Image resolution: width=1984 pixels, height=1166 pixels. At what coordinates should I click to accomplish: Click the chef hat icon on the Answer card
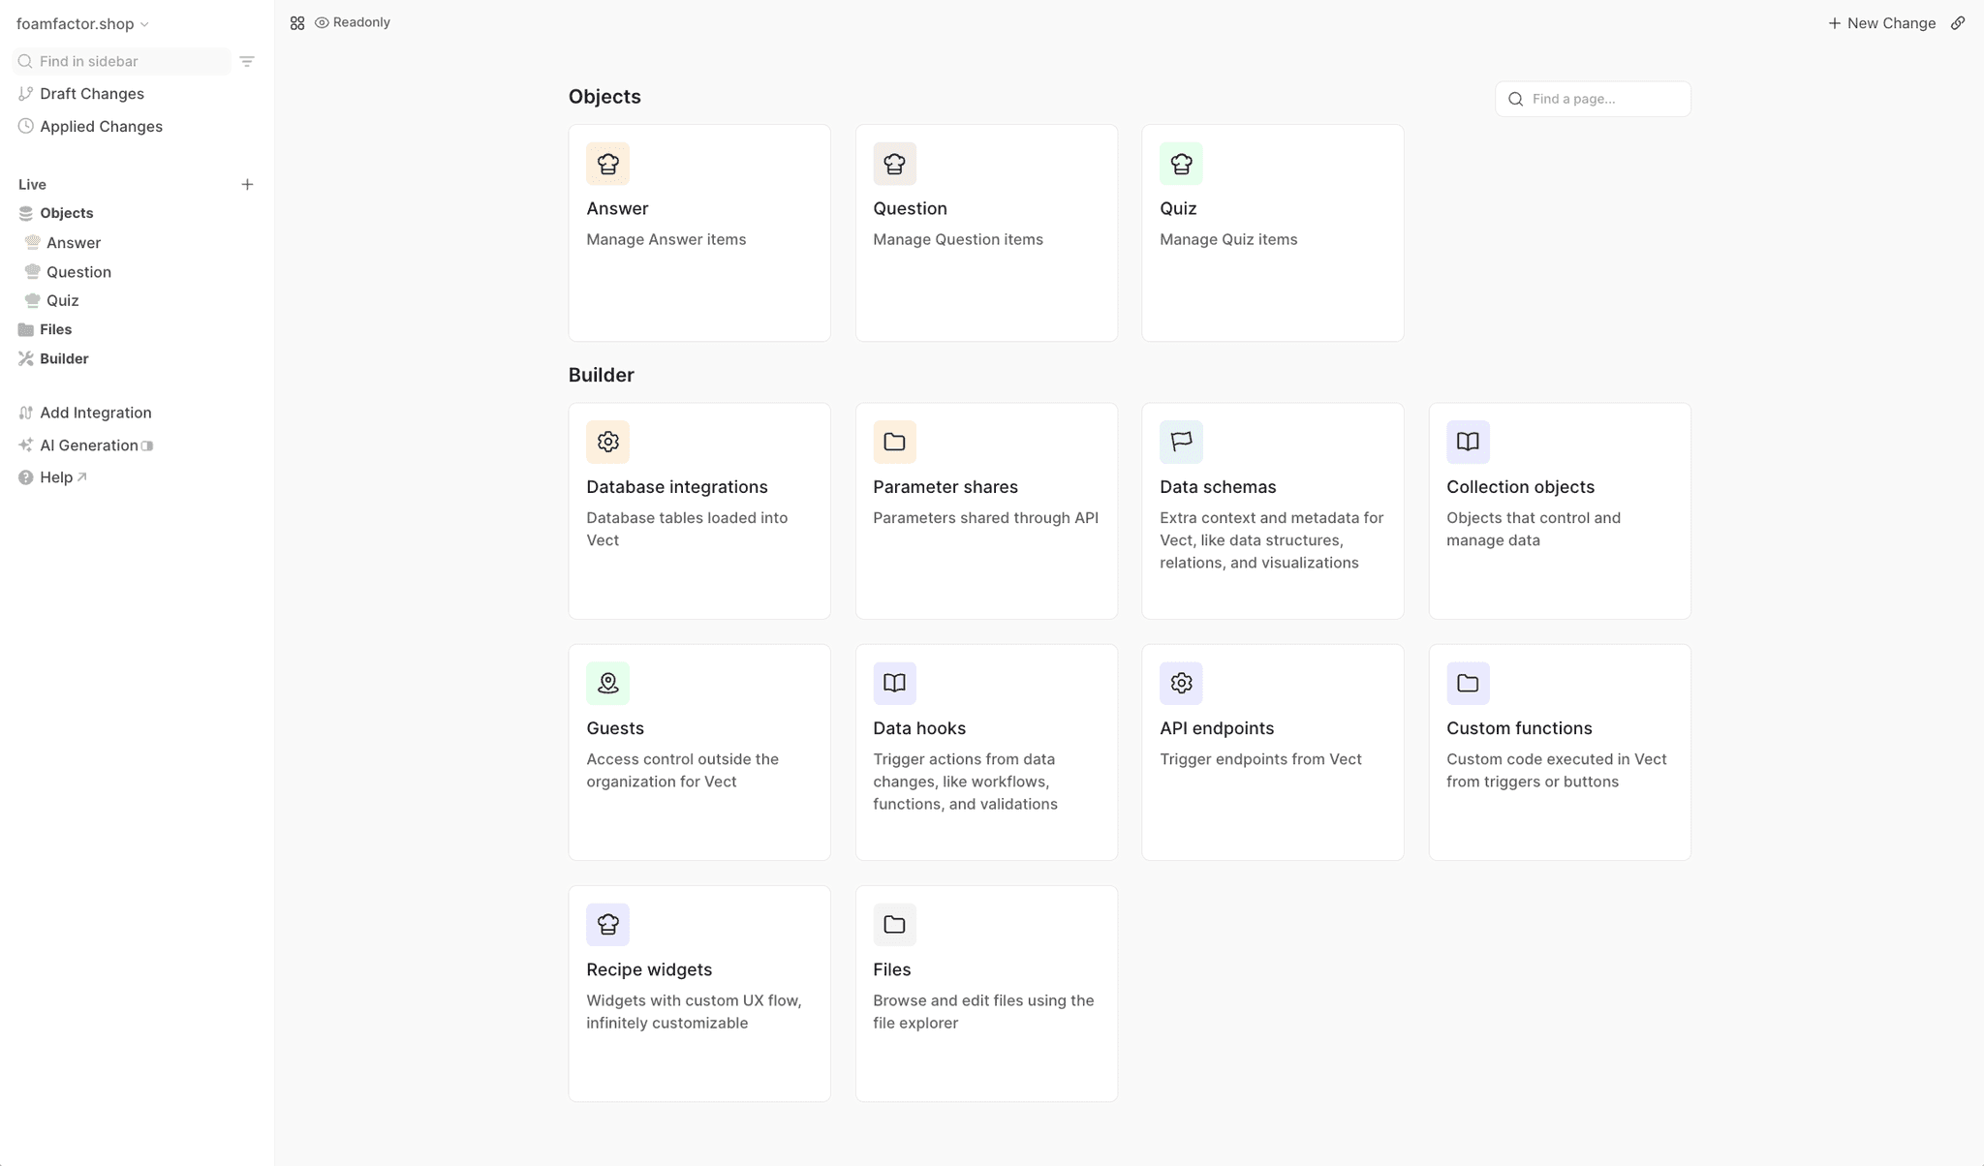607,164
